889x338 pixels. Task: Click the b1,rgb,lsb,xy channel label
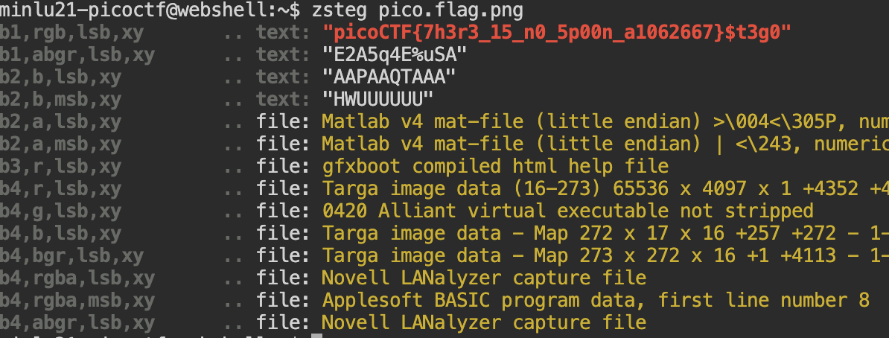coord(72,32)
